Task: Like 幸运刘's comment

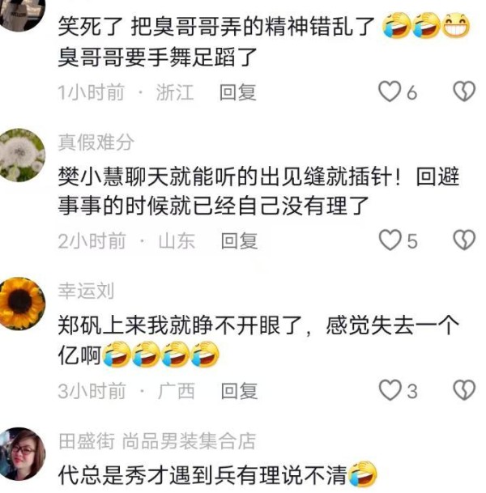Action: click(390, 390)
